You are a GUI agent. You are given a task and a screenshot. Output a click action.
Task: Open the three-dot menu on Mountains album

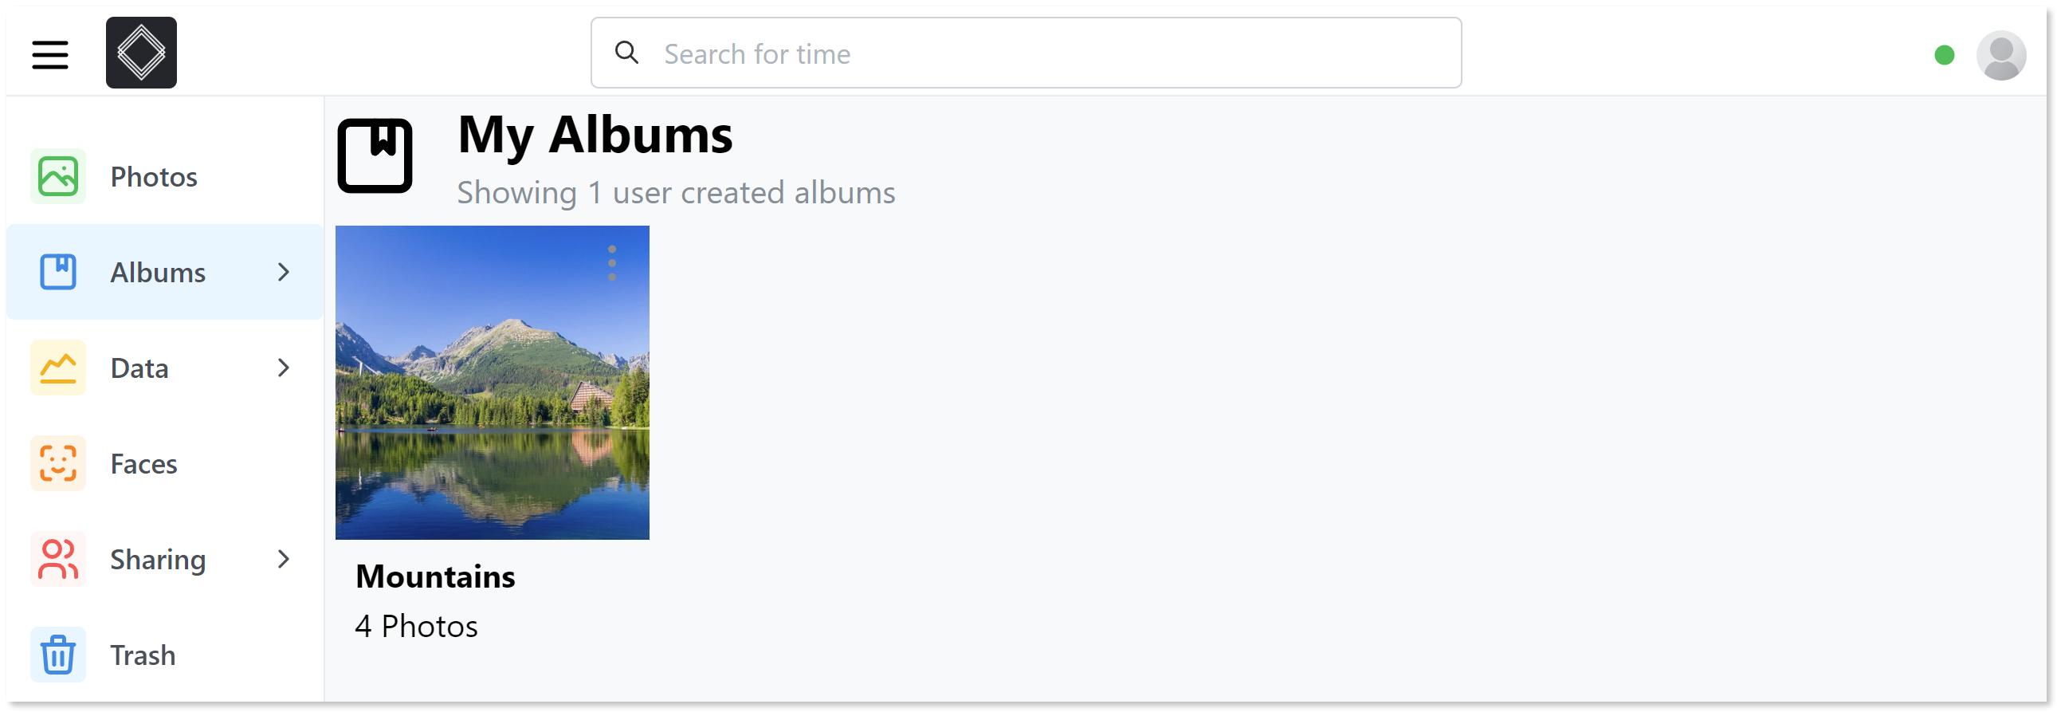click(x=611, y=262)
